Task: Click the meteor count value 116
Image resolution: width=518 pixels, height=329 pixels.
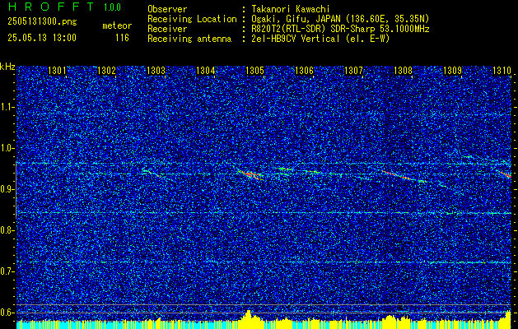Action: tap(122, 38)
